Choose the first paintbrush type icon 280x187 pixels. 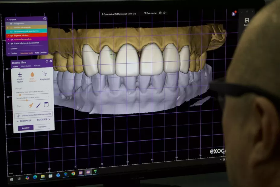click(31, 105)
